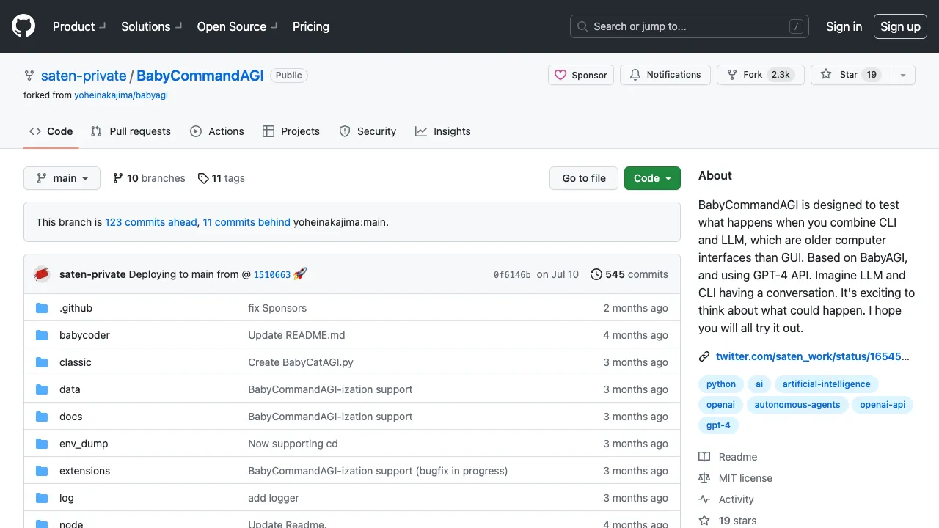Screen dimensions: 939x528
Task: Open the Activity link in About
Action: coord(726,499)
